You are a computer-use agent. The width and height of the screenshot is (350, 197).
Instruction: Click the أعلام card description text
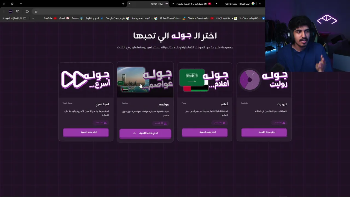(206, 113)
